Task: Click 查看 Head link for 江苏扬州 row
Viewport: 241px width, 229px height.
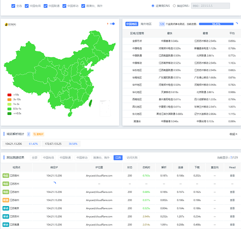Action: coord(232,175)
